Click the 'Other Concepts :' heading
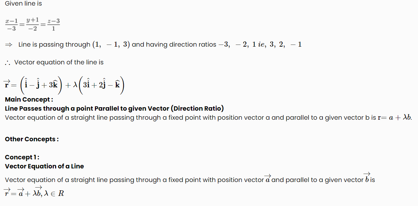Image resolution: width=418 pixels, height=206 pixels. (x=32, y=139)
